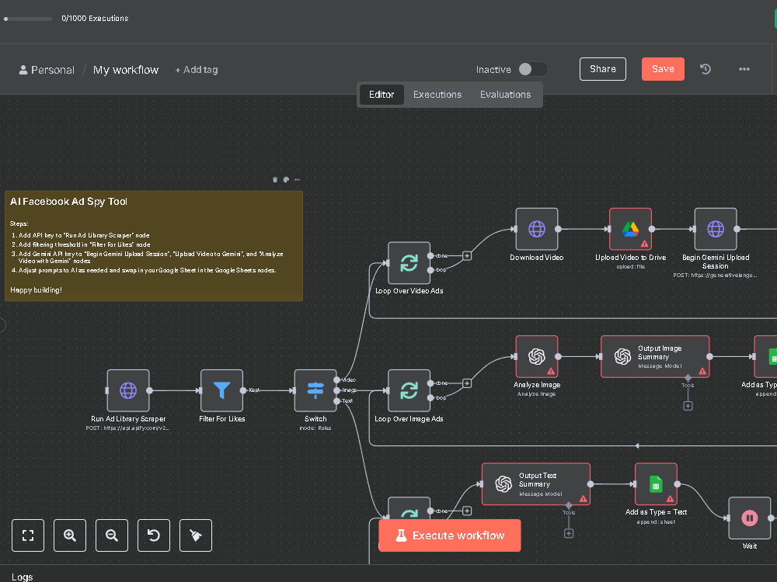Click the Switch node Image output
Screen dimensions: 777x582
[x=337, y=390]
